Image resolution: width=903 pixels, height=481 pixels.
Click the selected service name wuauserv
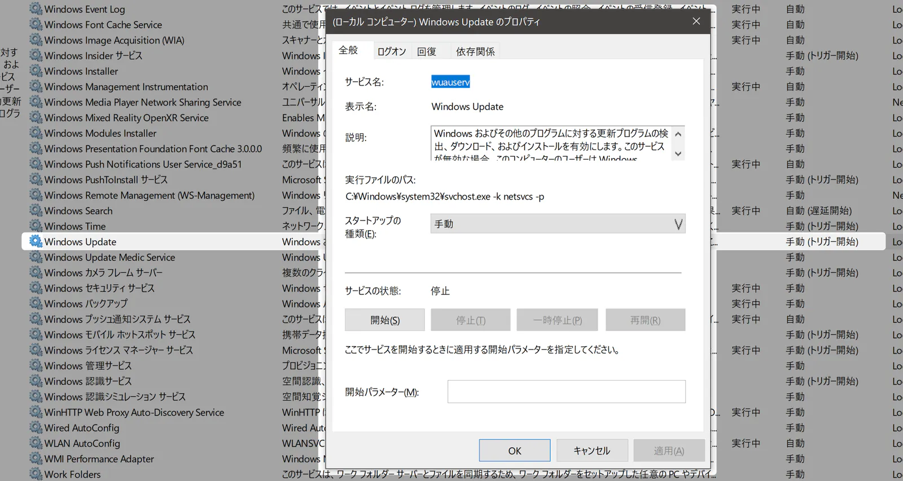click(450, 82)
